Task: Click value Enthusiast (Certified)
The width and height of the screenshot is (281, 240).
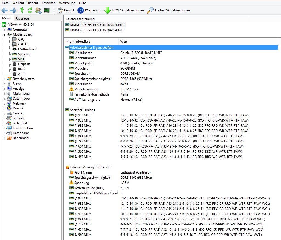Action: tap(135, 172)
